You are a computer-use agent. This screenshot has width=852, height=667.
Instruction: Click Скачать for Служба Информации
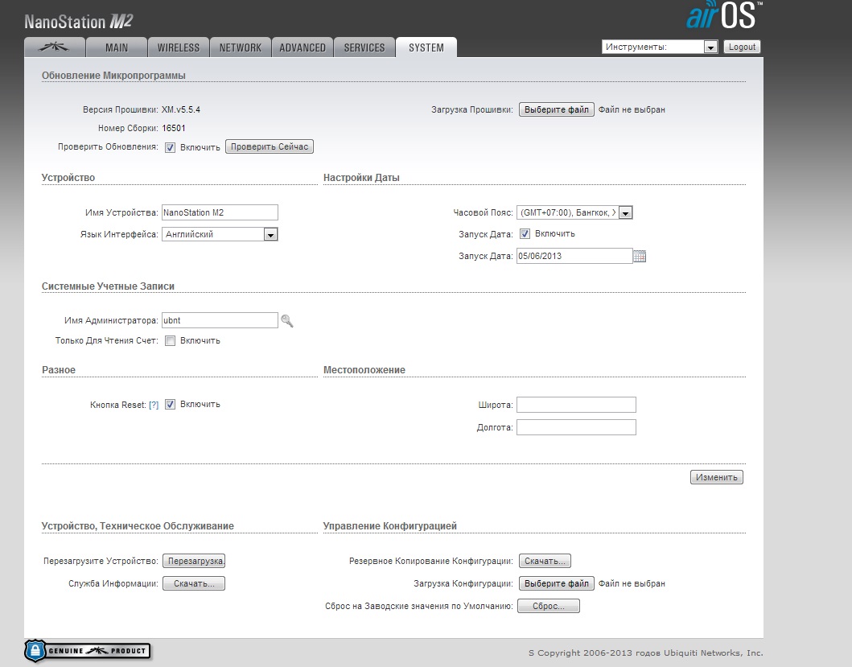(x=194, y=583)
